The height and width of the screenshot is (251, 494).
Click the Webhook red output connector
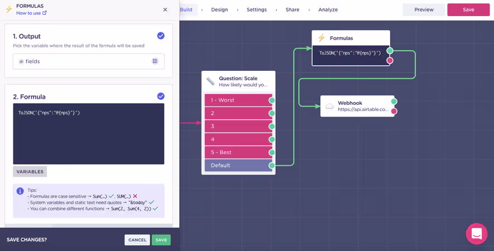pos(394,111)
